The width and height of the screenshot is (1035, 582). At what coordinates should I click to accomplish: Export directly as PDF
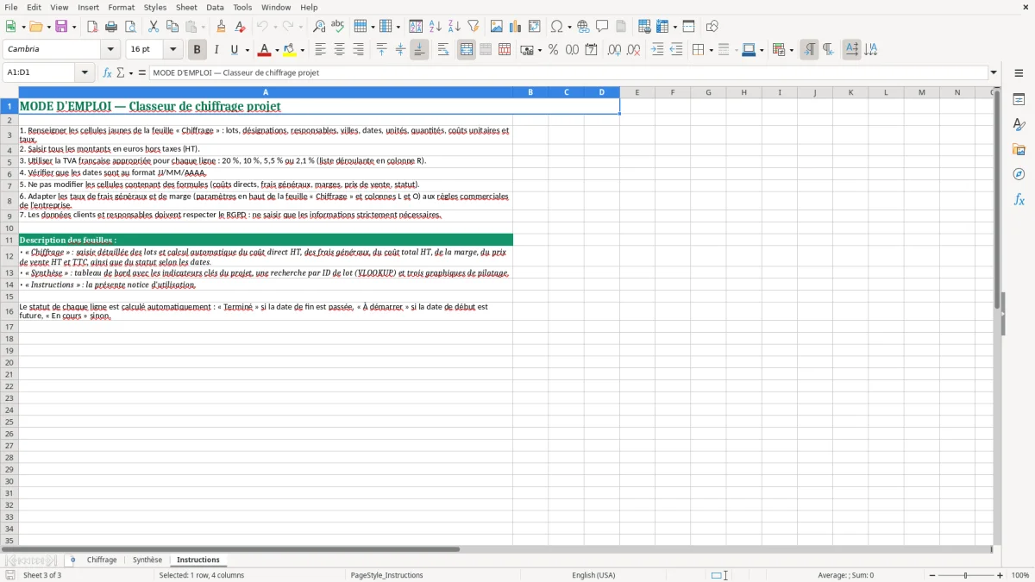coord(92,27)
